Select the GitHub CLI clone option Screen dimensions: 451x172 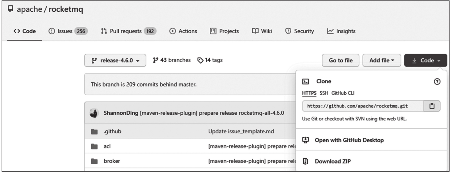click(x=343, y=93)
